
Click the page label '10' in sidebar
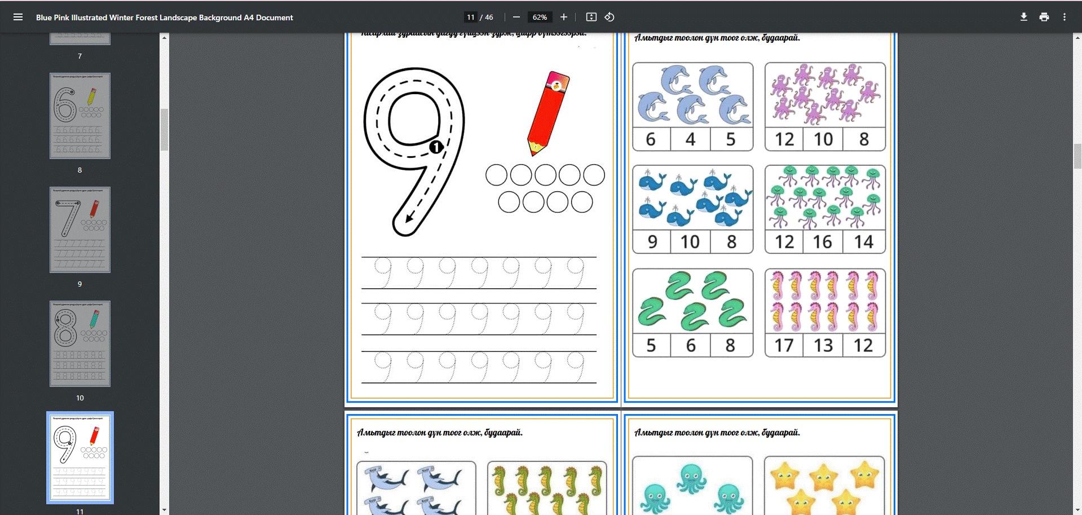pos(80,398)
